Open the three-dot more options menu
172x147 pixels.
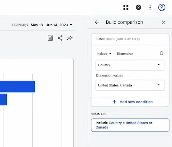pos(150,7)
